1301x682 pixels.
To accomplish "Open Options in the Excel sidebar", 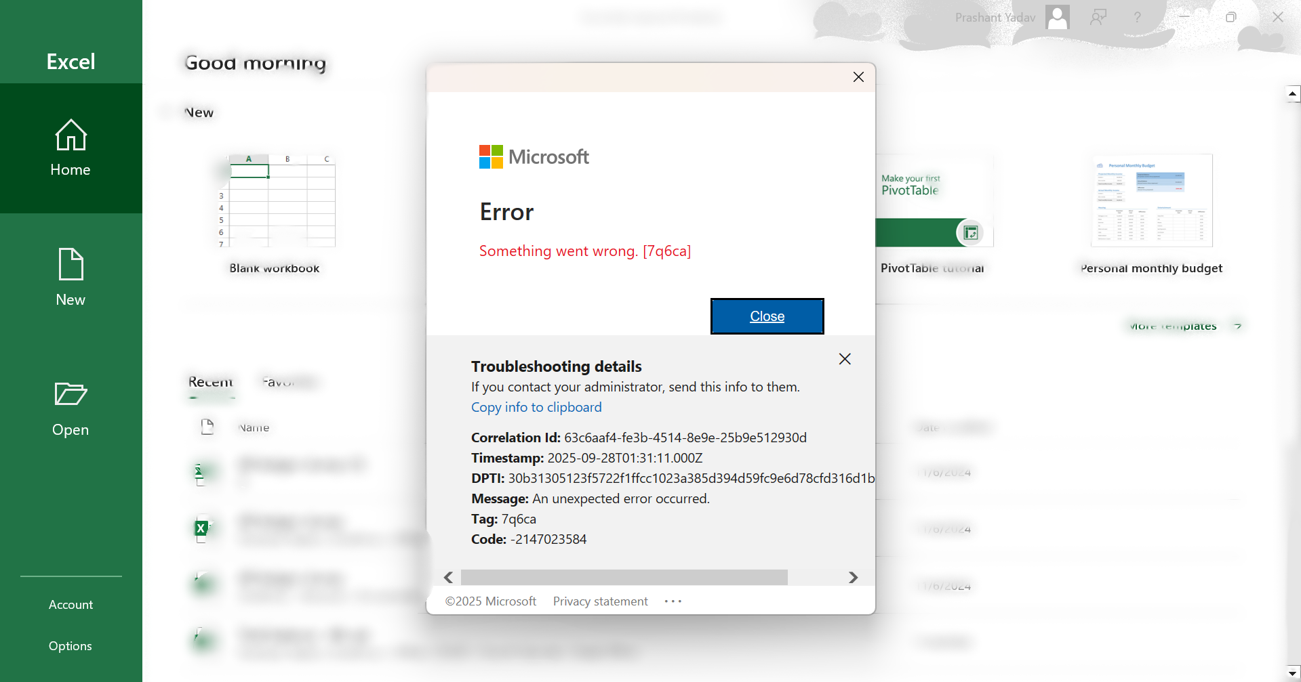I will pos(71,646).
